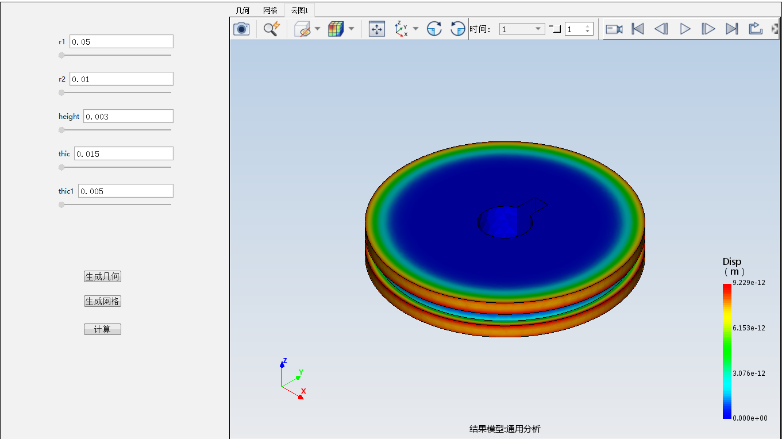Viewport: 782px width, 439px height.
Task: Click the r2 slider handle
Action: coord(61,93)
